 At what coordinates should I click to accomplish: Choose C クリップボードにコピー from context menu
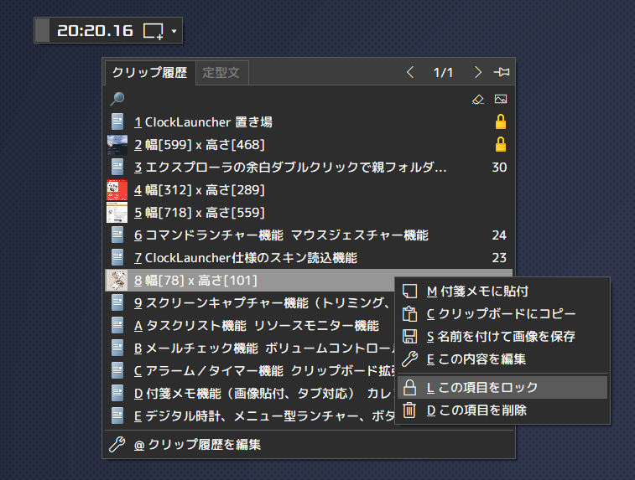pos(502,314)
